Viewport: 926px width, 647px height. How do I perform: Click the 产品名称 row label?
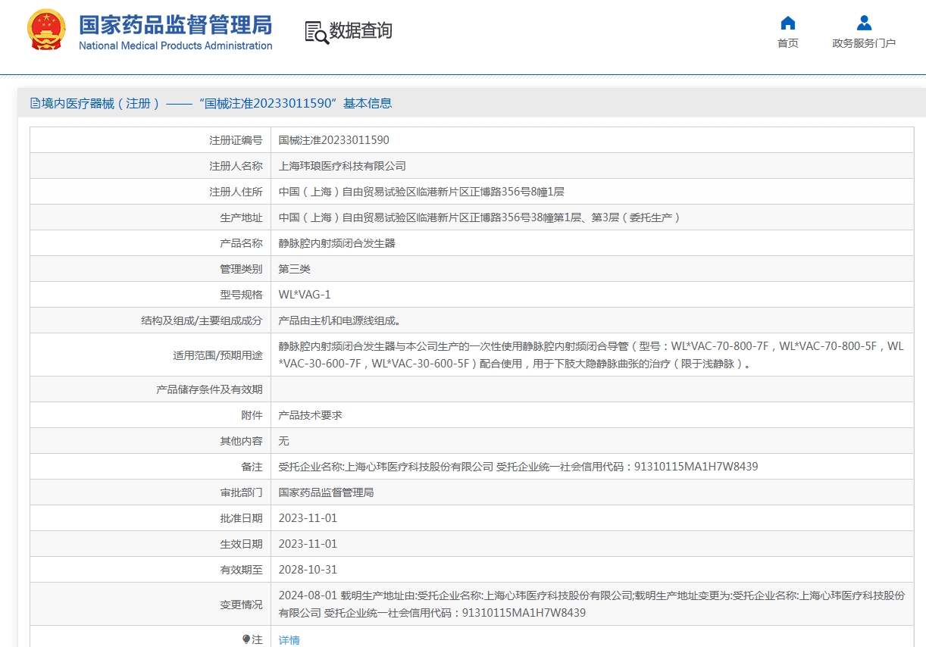point(241,243)
